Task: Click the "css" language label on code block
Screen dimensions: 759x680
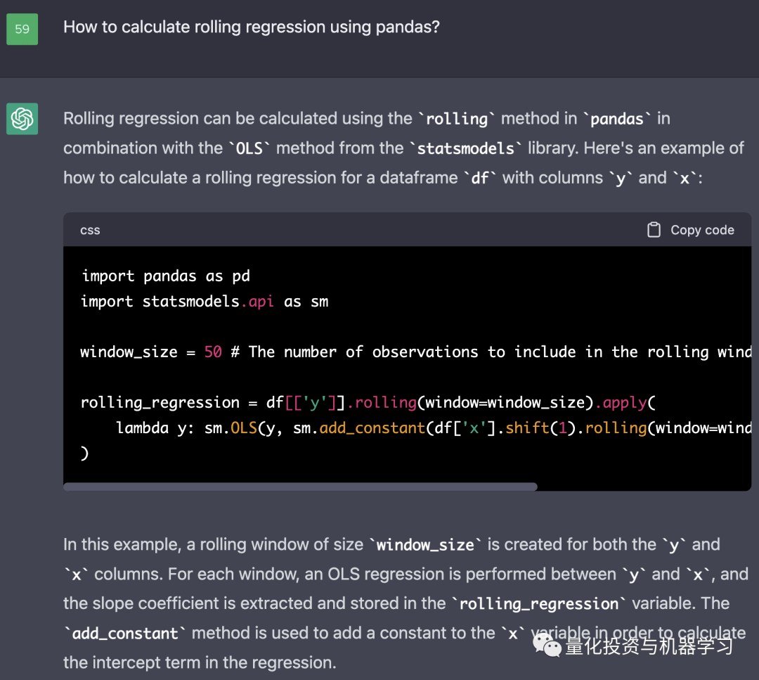Action: (x=90, y=230)
